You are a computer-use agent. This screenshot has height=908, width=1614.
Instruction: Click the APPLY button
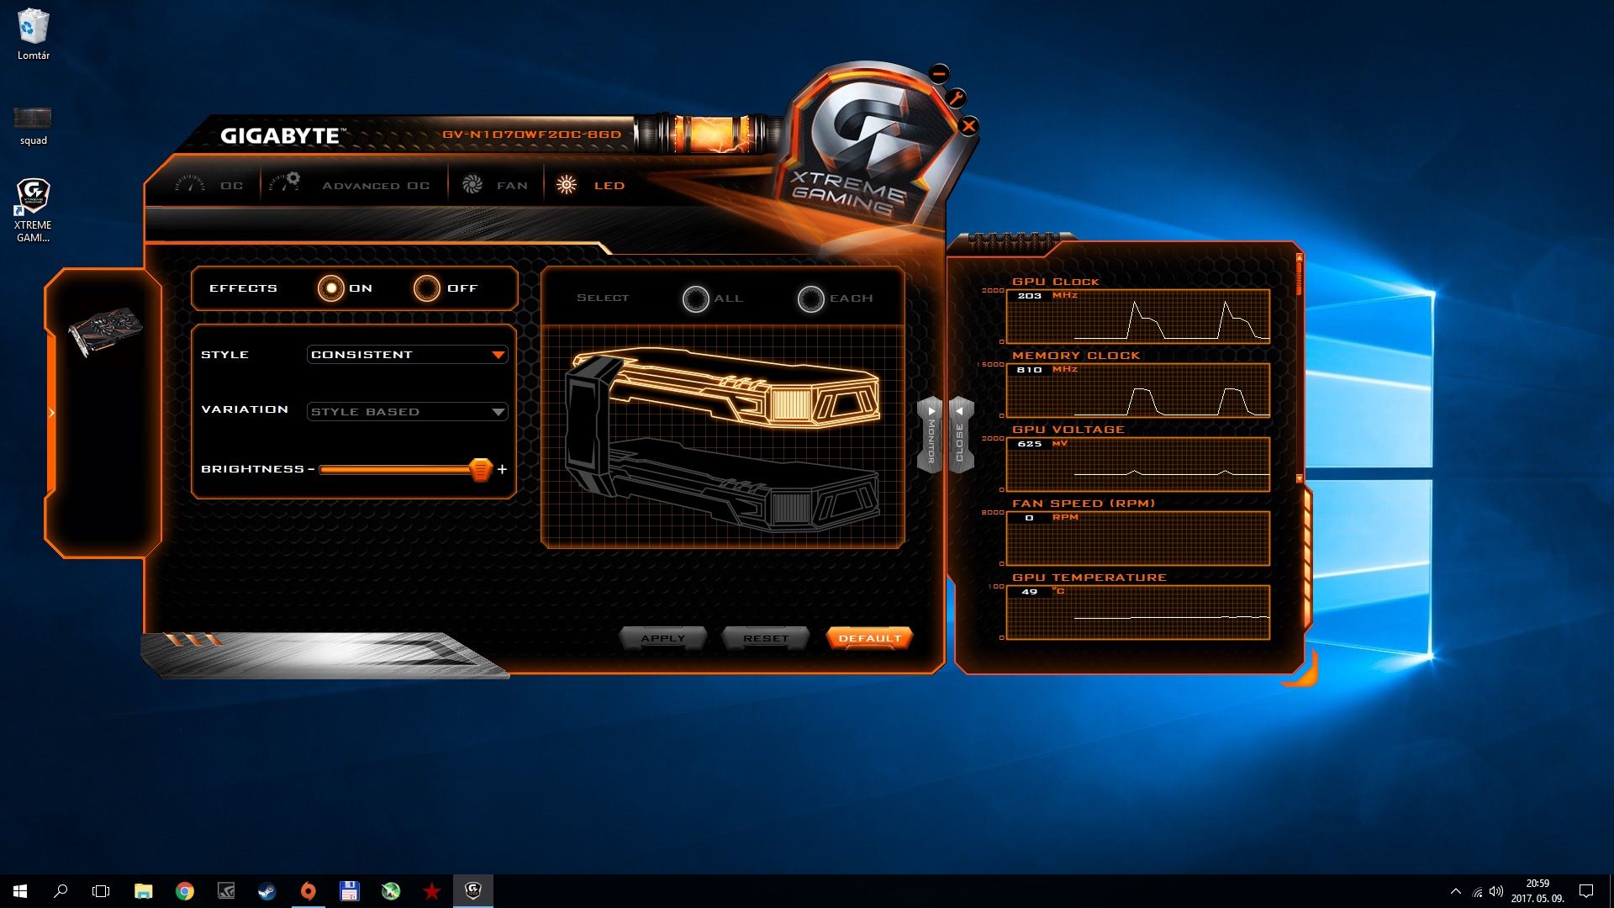(x=662, y=638)
